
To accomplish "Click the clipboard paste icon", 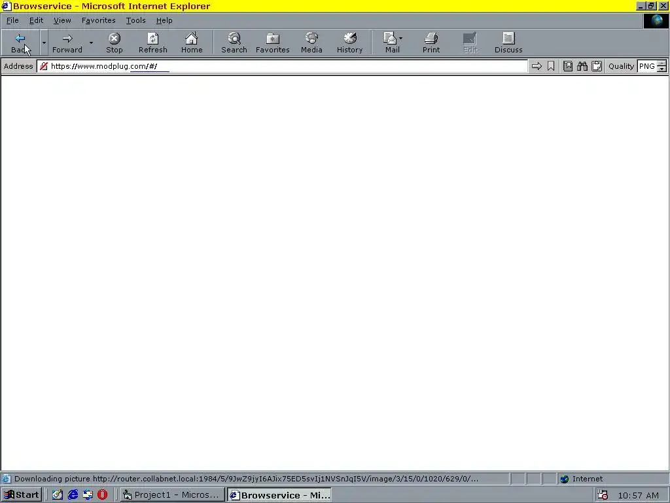I will tap(597, 66).
